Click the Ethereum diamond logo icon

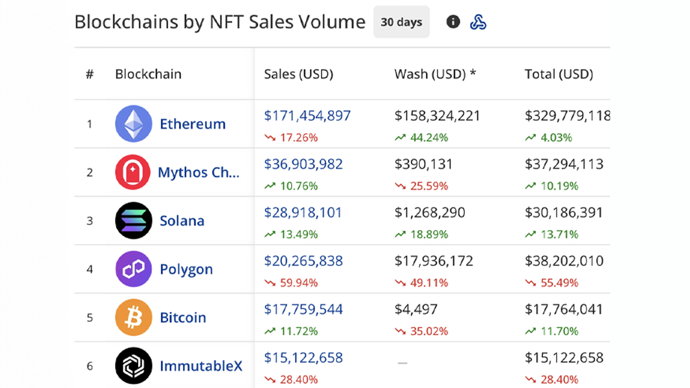133,123
